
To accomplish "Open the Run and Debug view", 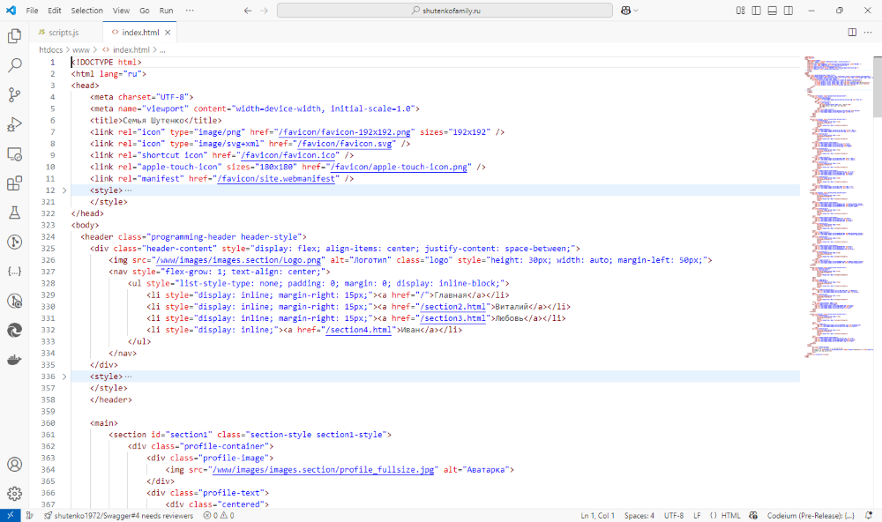I will coord(13,123).
